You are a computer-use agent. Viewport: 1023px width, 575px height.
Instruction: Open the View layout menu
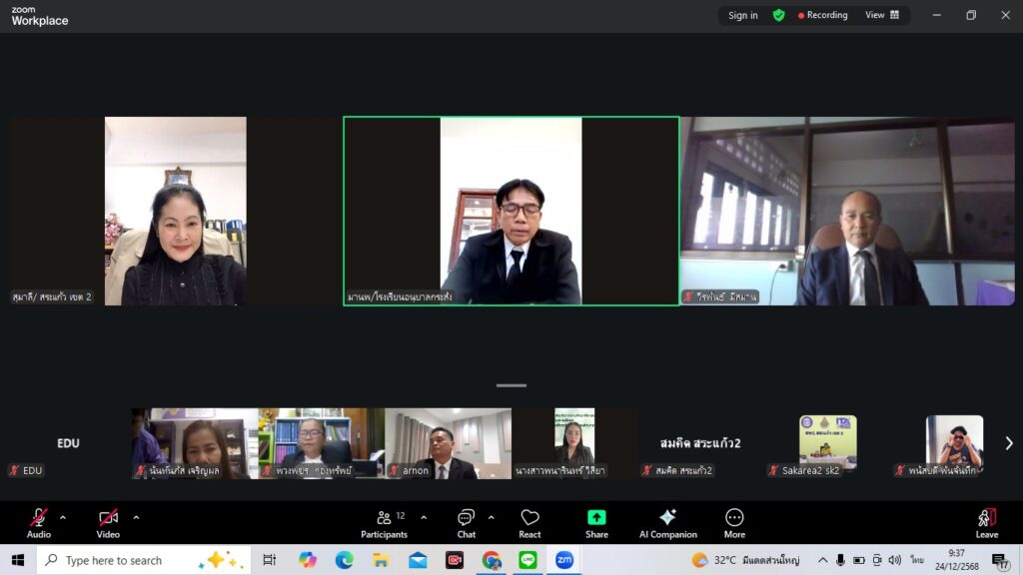coord(882,15)
